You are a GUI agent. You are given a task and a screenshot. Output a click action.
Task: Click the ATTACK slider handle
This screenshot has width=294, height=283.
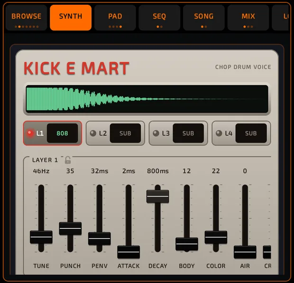129,252
